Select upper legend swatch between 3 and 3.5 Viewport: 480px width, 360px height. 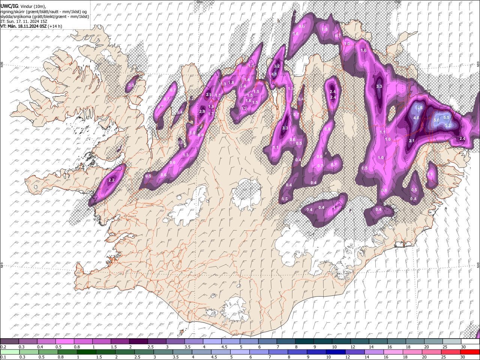(x=175, y=342)
